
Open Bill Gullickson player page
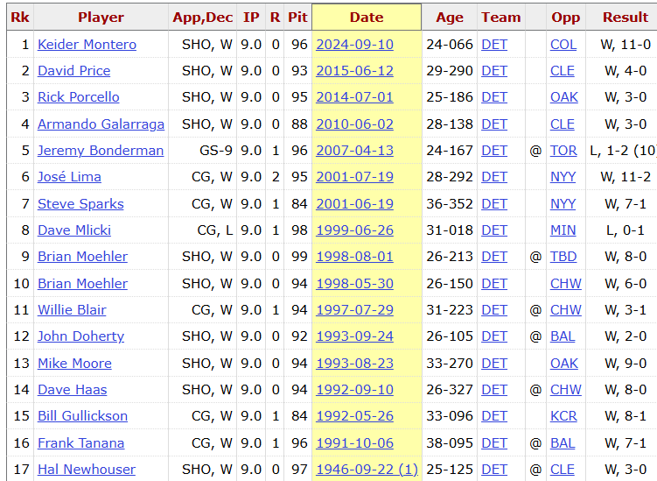pos(82,416)
